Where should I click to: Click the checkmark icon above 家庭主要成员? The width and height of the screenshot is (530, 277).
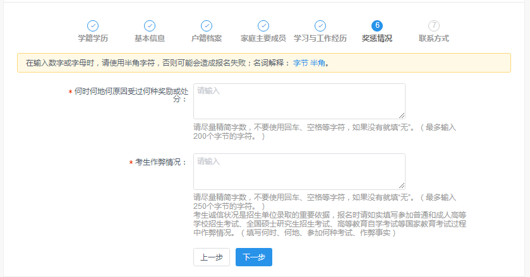pyautogui.click(x=263, y=26)
